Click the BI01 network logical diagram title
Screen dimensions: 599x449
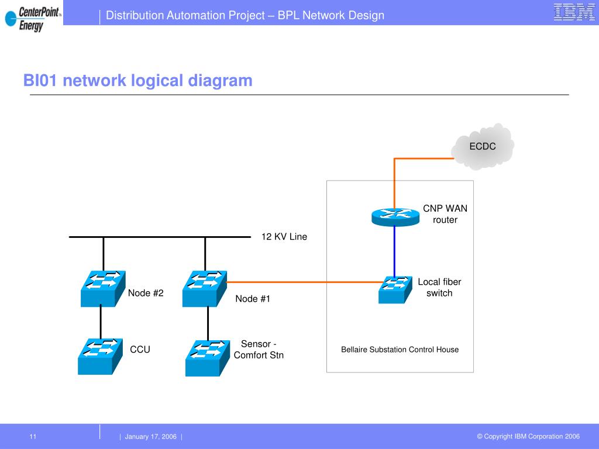[138, 81]
